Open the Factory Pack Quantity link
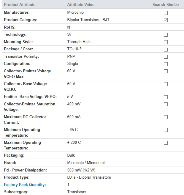The image size is (184, 195). coord(25,185)
